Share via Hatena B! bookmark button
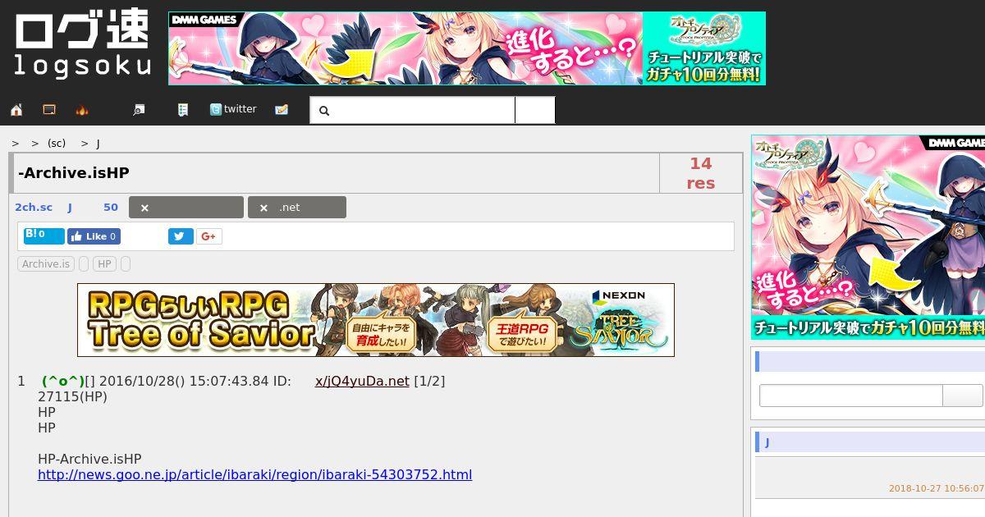 [x=44, y=236]
